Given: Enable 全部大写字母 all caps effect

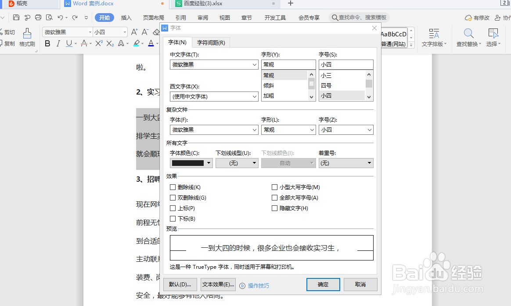Looking at the screenshot, I should coord(274,197).
